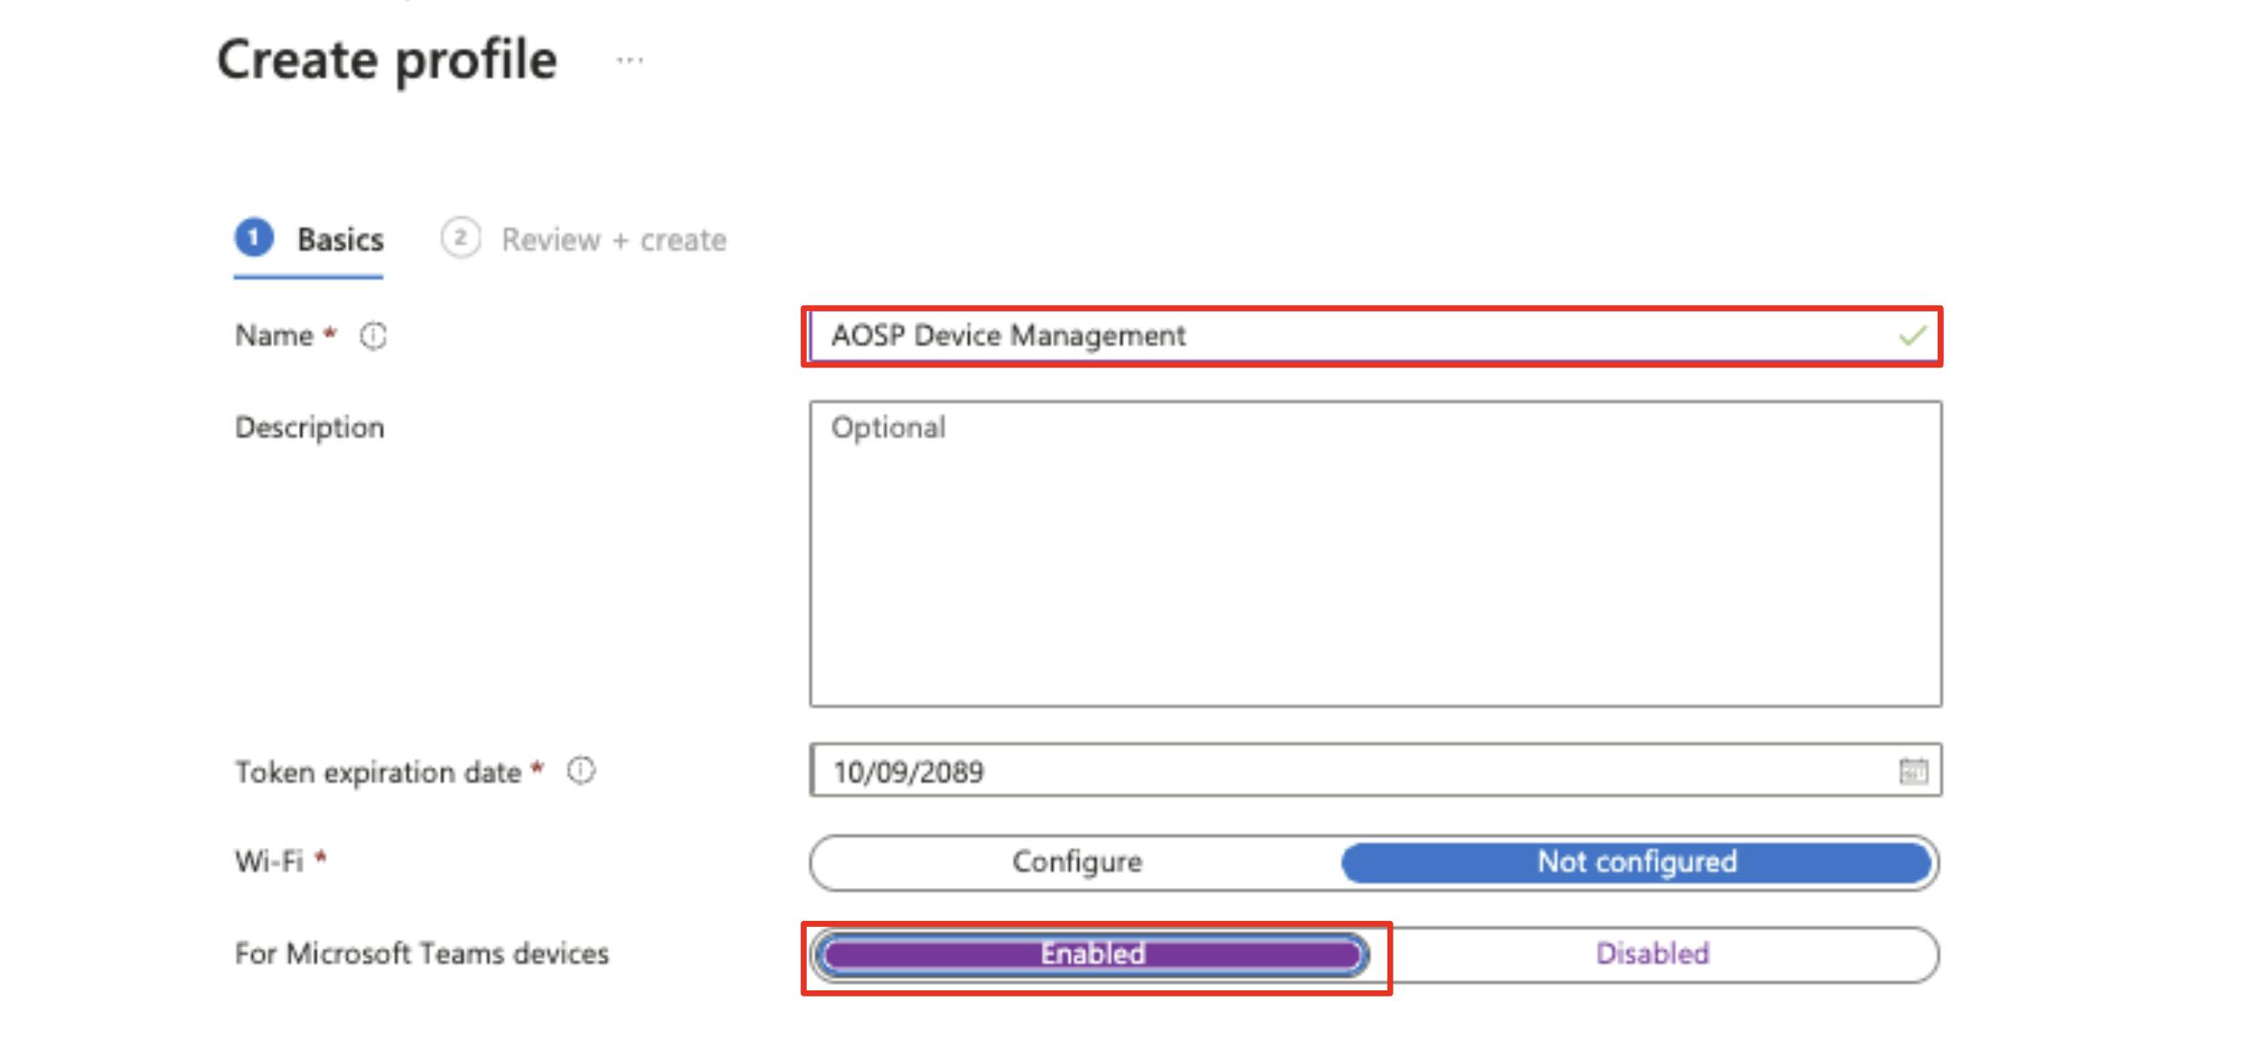Click the Token expiration date label

coord(378,772)
